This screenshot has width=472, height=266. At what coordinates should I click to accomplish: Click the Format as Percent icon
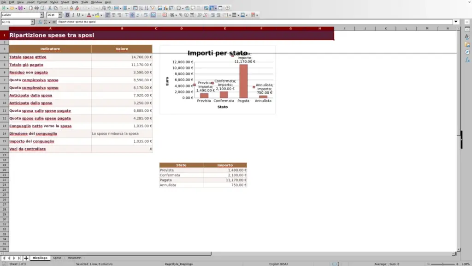point(181,15)
